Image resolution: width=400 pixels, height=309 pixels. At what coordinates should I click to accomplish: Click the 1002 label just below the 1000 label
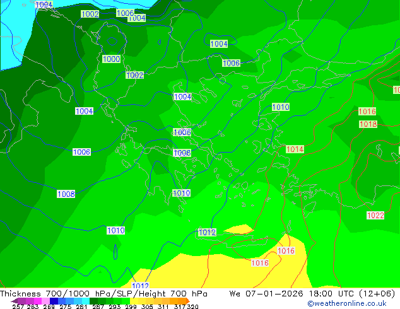click(134, 75)
